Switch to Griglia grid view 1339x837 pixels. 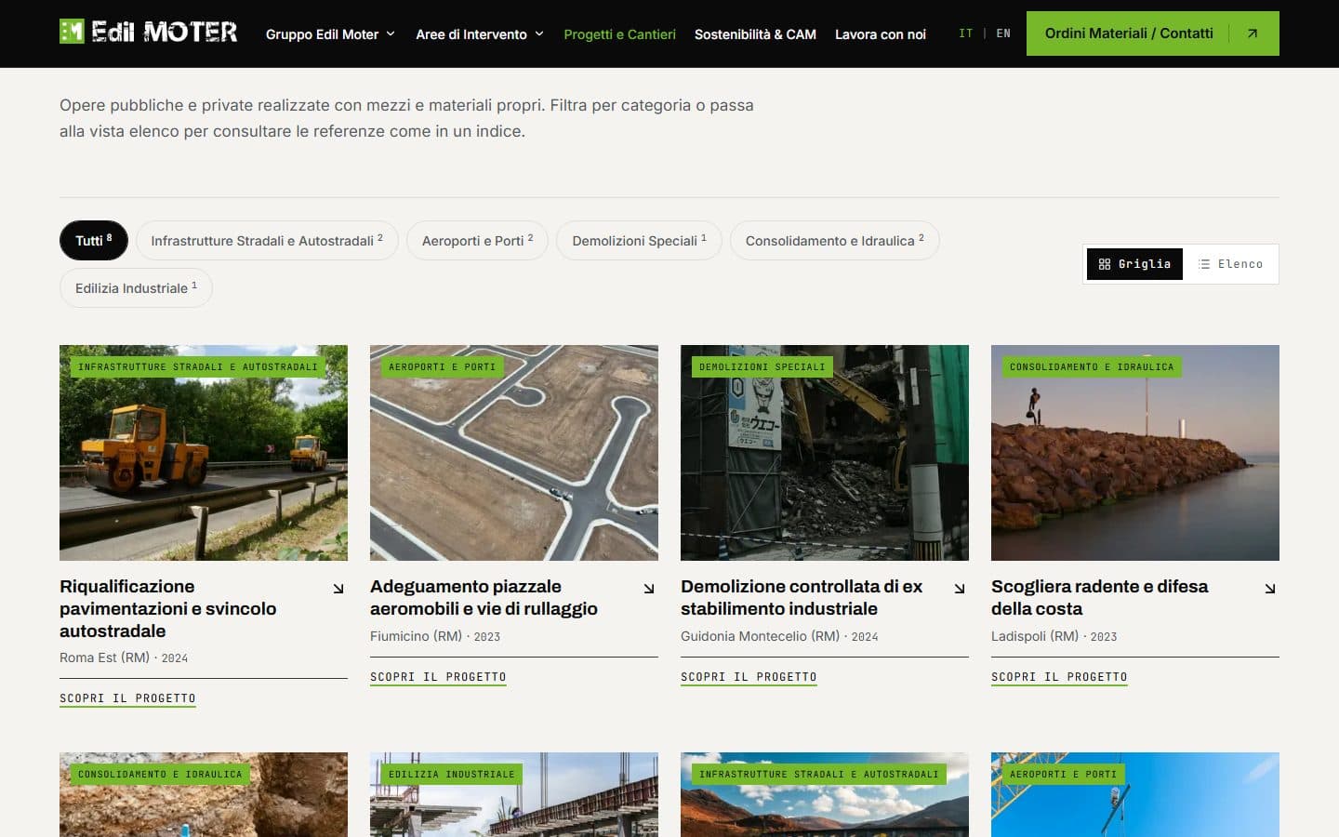point(1134,264)
